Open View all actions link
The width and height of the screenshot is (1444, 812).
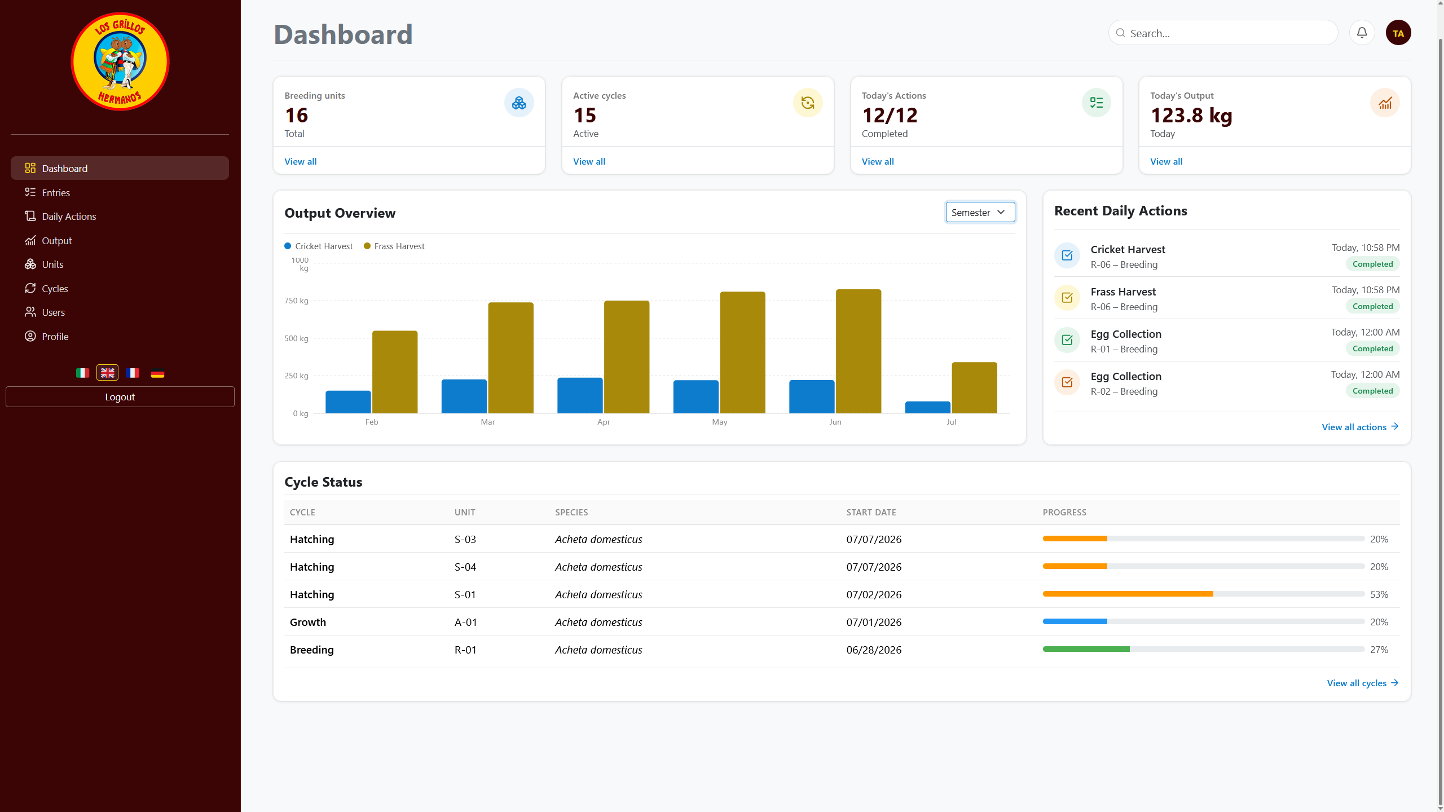[x=1361, y=427]
